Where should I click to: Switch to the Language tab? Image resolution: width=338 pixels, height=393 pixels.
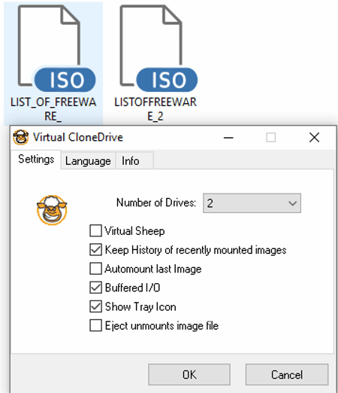point(88,160)
